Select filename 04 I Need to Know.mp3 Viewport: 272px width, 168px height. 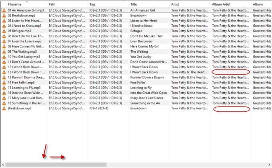pyautogui.click(x=25, y=26)
